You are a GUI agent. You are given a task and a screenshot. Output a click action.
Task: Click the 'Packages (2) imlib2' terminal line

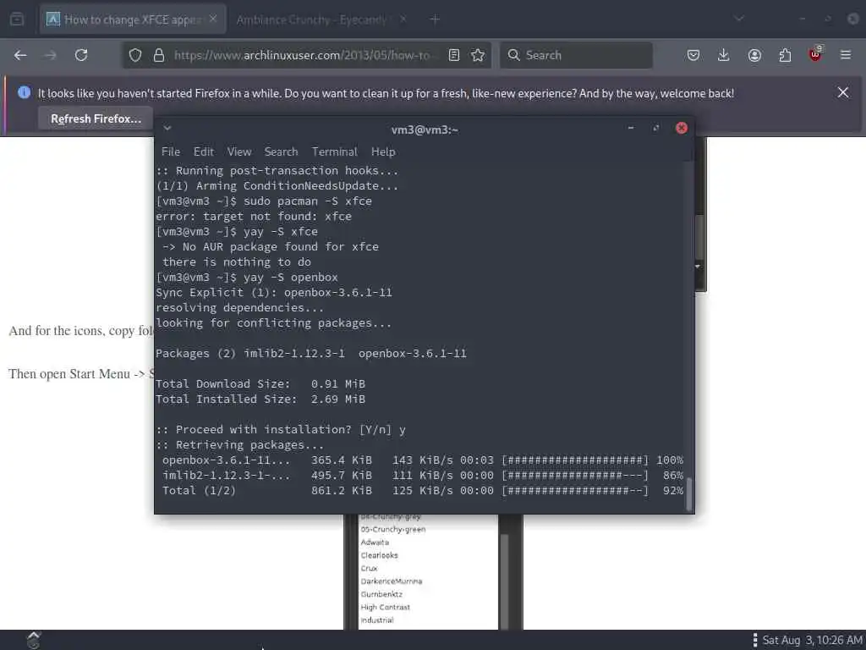[x=311, y=353]
